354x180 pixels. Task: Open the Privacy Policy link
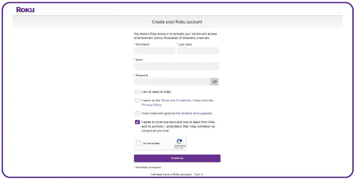coord(151,105)
